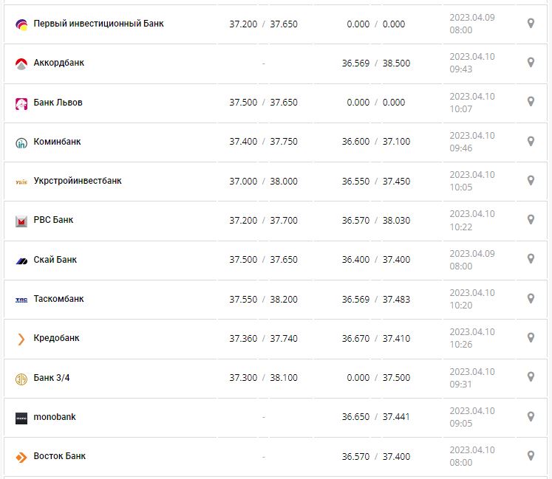The width and height of the screenshot is (552, 479).
Task: Click location pin for Банк Львов row
Action: [531, 102]
